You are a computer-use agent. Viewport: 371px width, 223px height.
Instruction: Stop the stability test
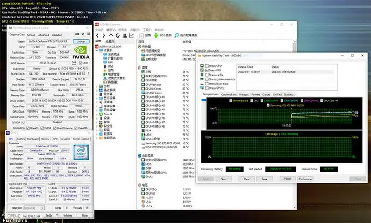click(x=224, y=179)
